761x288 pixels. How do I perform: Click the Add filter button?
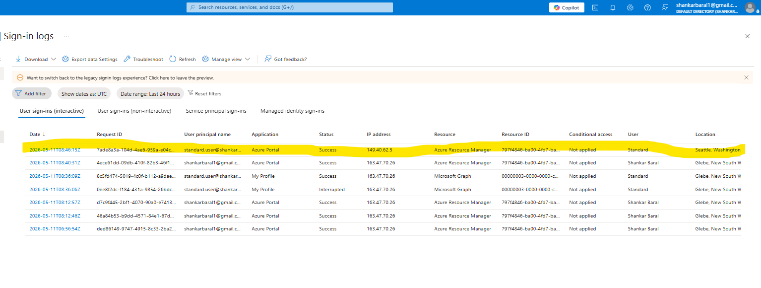click(32, 93)
